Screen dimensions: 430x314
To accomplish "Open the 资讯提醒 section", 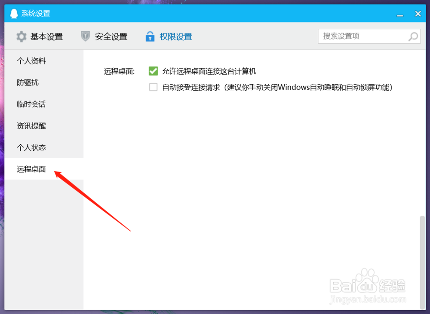I will pos(31,125).
